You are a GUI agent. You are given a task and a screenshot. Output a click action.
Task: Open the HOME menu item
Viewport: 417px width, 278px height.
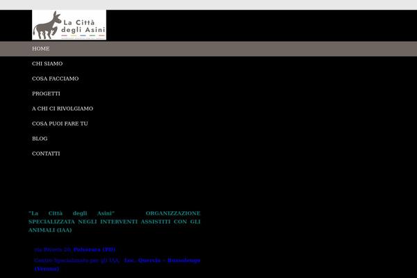pos(40,49)
